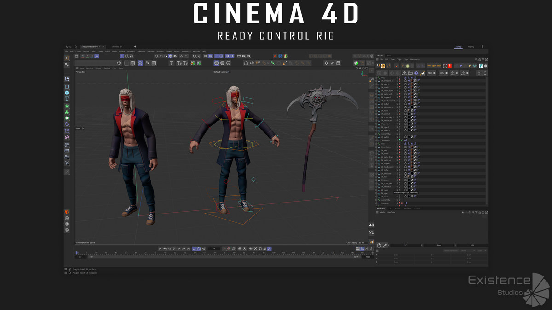Screen dimensions: 552x310
Task: Switch to the Untitled 2 document tab
Action: pos(117,46)
